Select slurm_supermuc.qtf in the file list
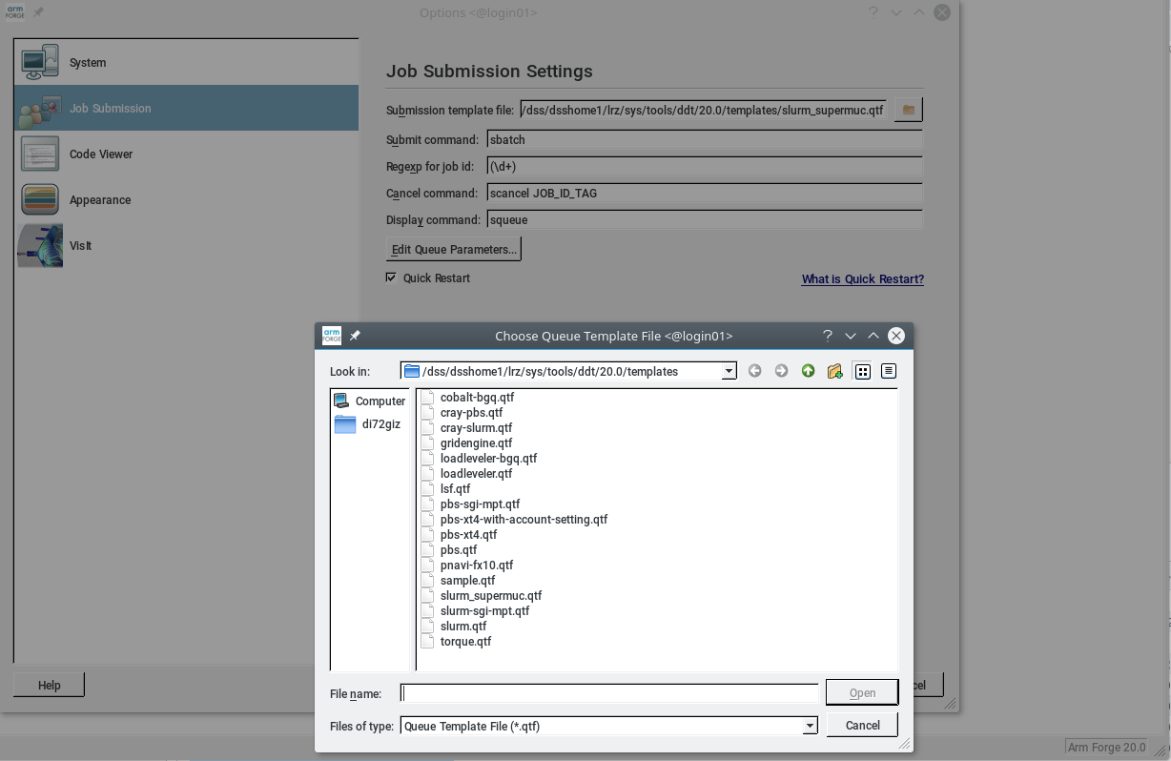Viewport: 1171px width, 761px height. click(490, 596)
